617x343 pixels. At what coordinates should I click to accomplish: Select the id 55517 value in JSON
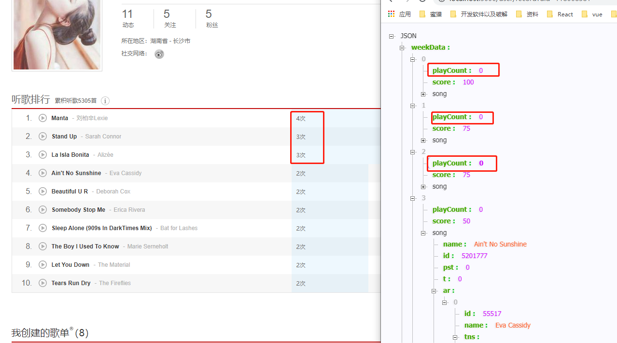[x=492, y=314]
